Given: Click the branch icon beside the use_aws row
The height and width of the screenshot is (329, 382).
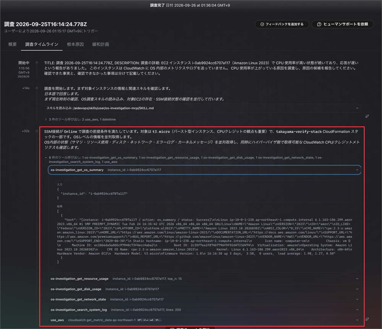Looking at the screenshot, I should [x=367, y=319].
